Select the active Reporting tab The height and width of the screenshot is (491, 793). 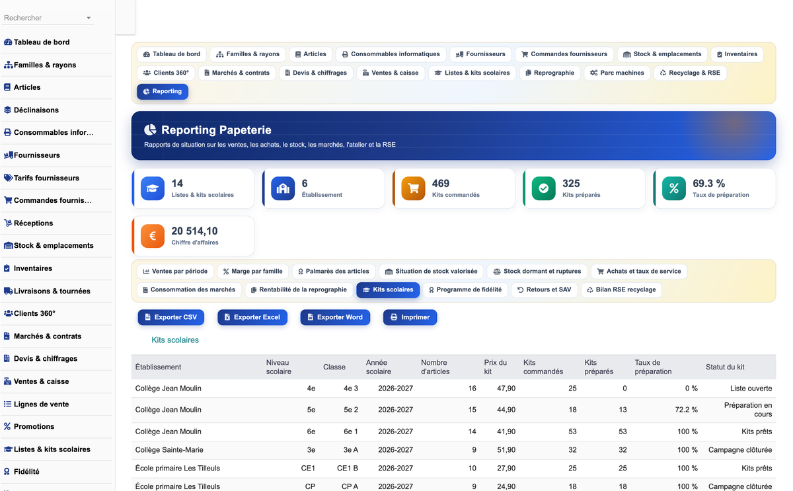pos(163,91)
